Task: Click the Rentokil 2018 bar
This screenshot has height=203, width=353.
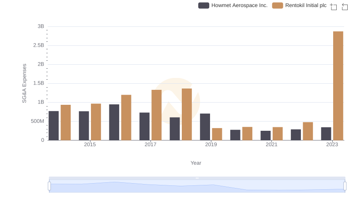Action: click(187, 114)
